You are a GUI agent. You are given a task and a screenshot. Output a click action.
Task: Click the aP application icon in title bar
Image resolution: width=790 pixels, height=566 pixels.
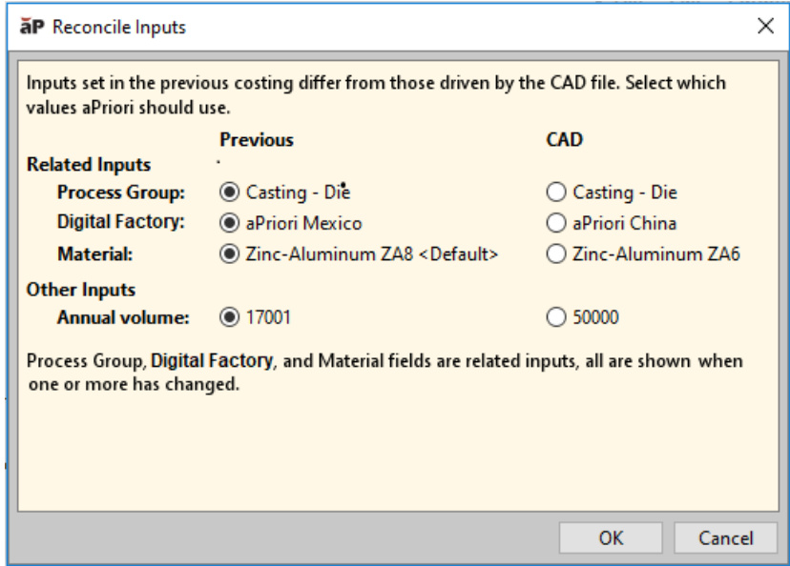click(33, 28)
